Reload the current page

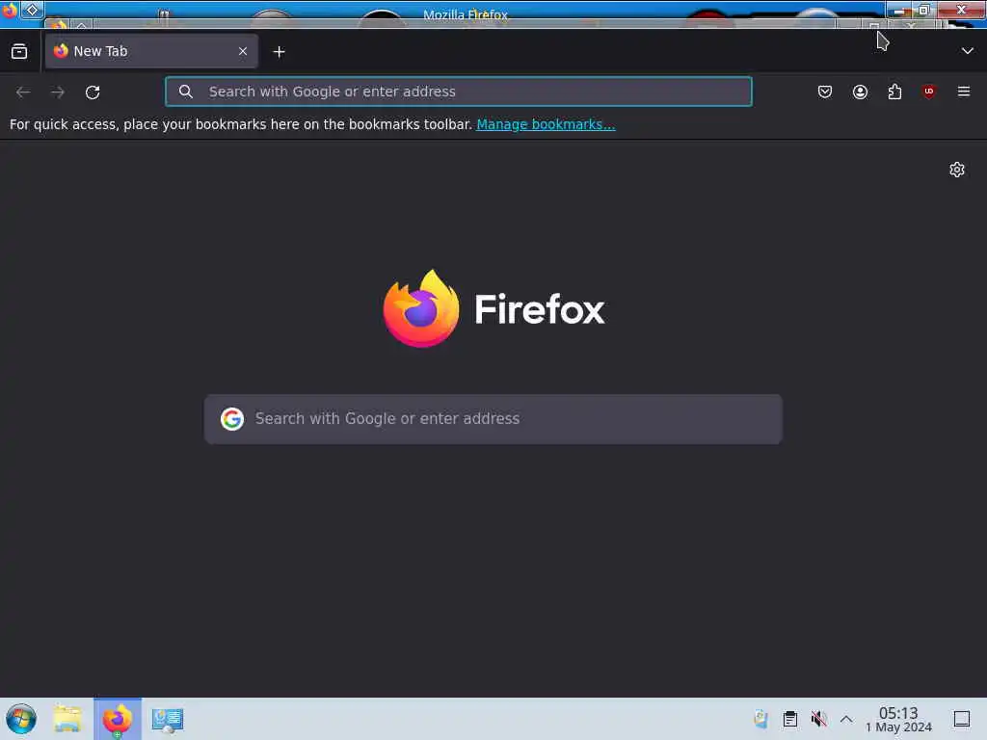(x=93, y=92)
